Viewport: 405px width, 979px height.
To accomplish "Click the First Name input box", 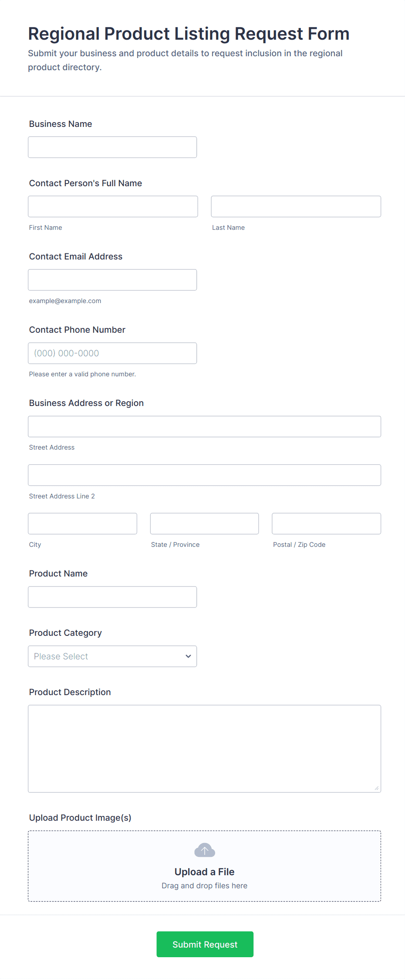I will [x=113, y=207].
